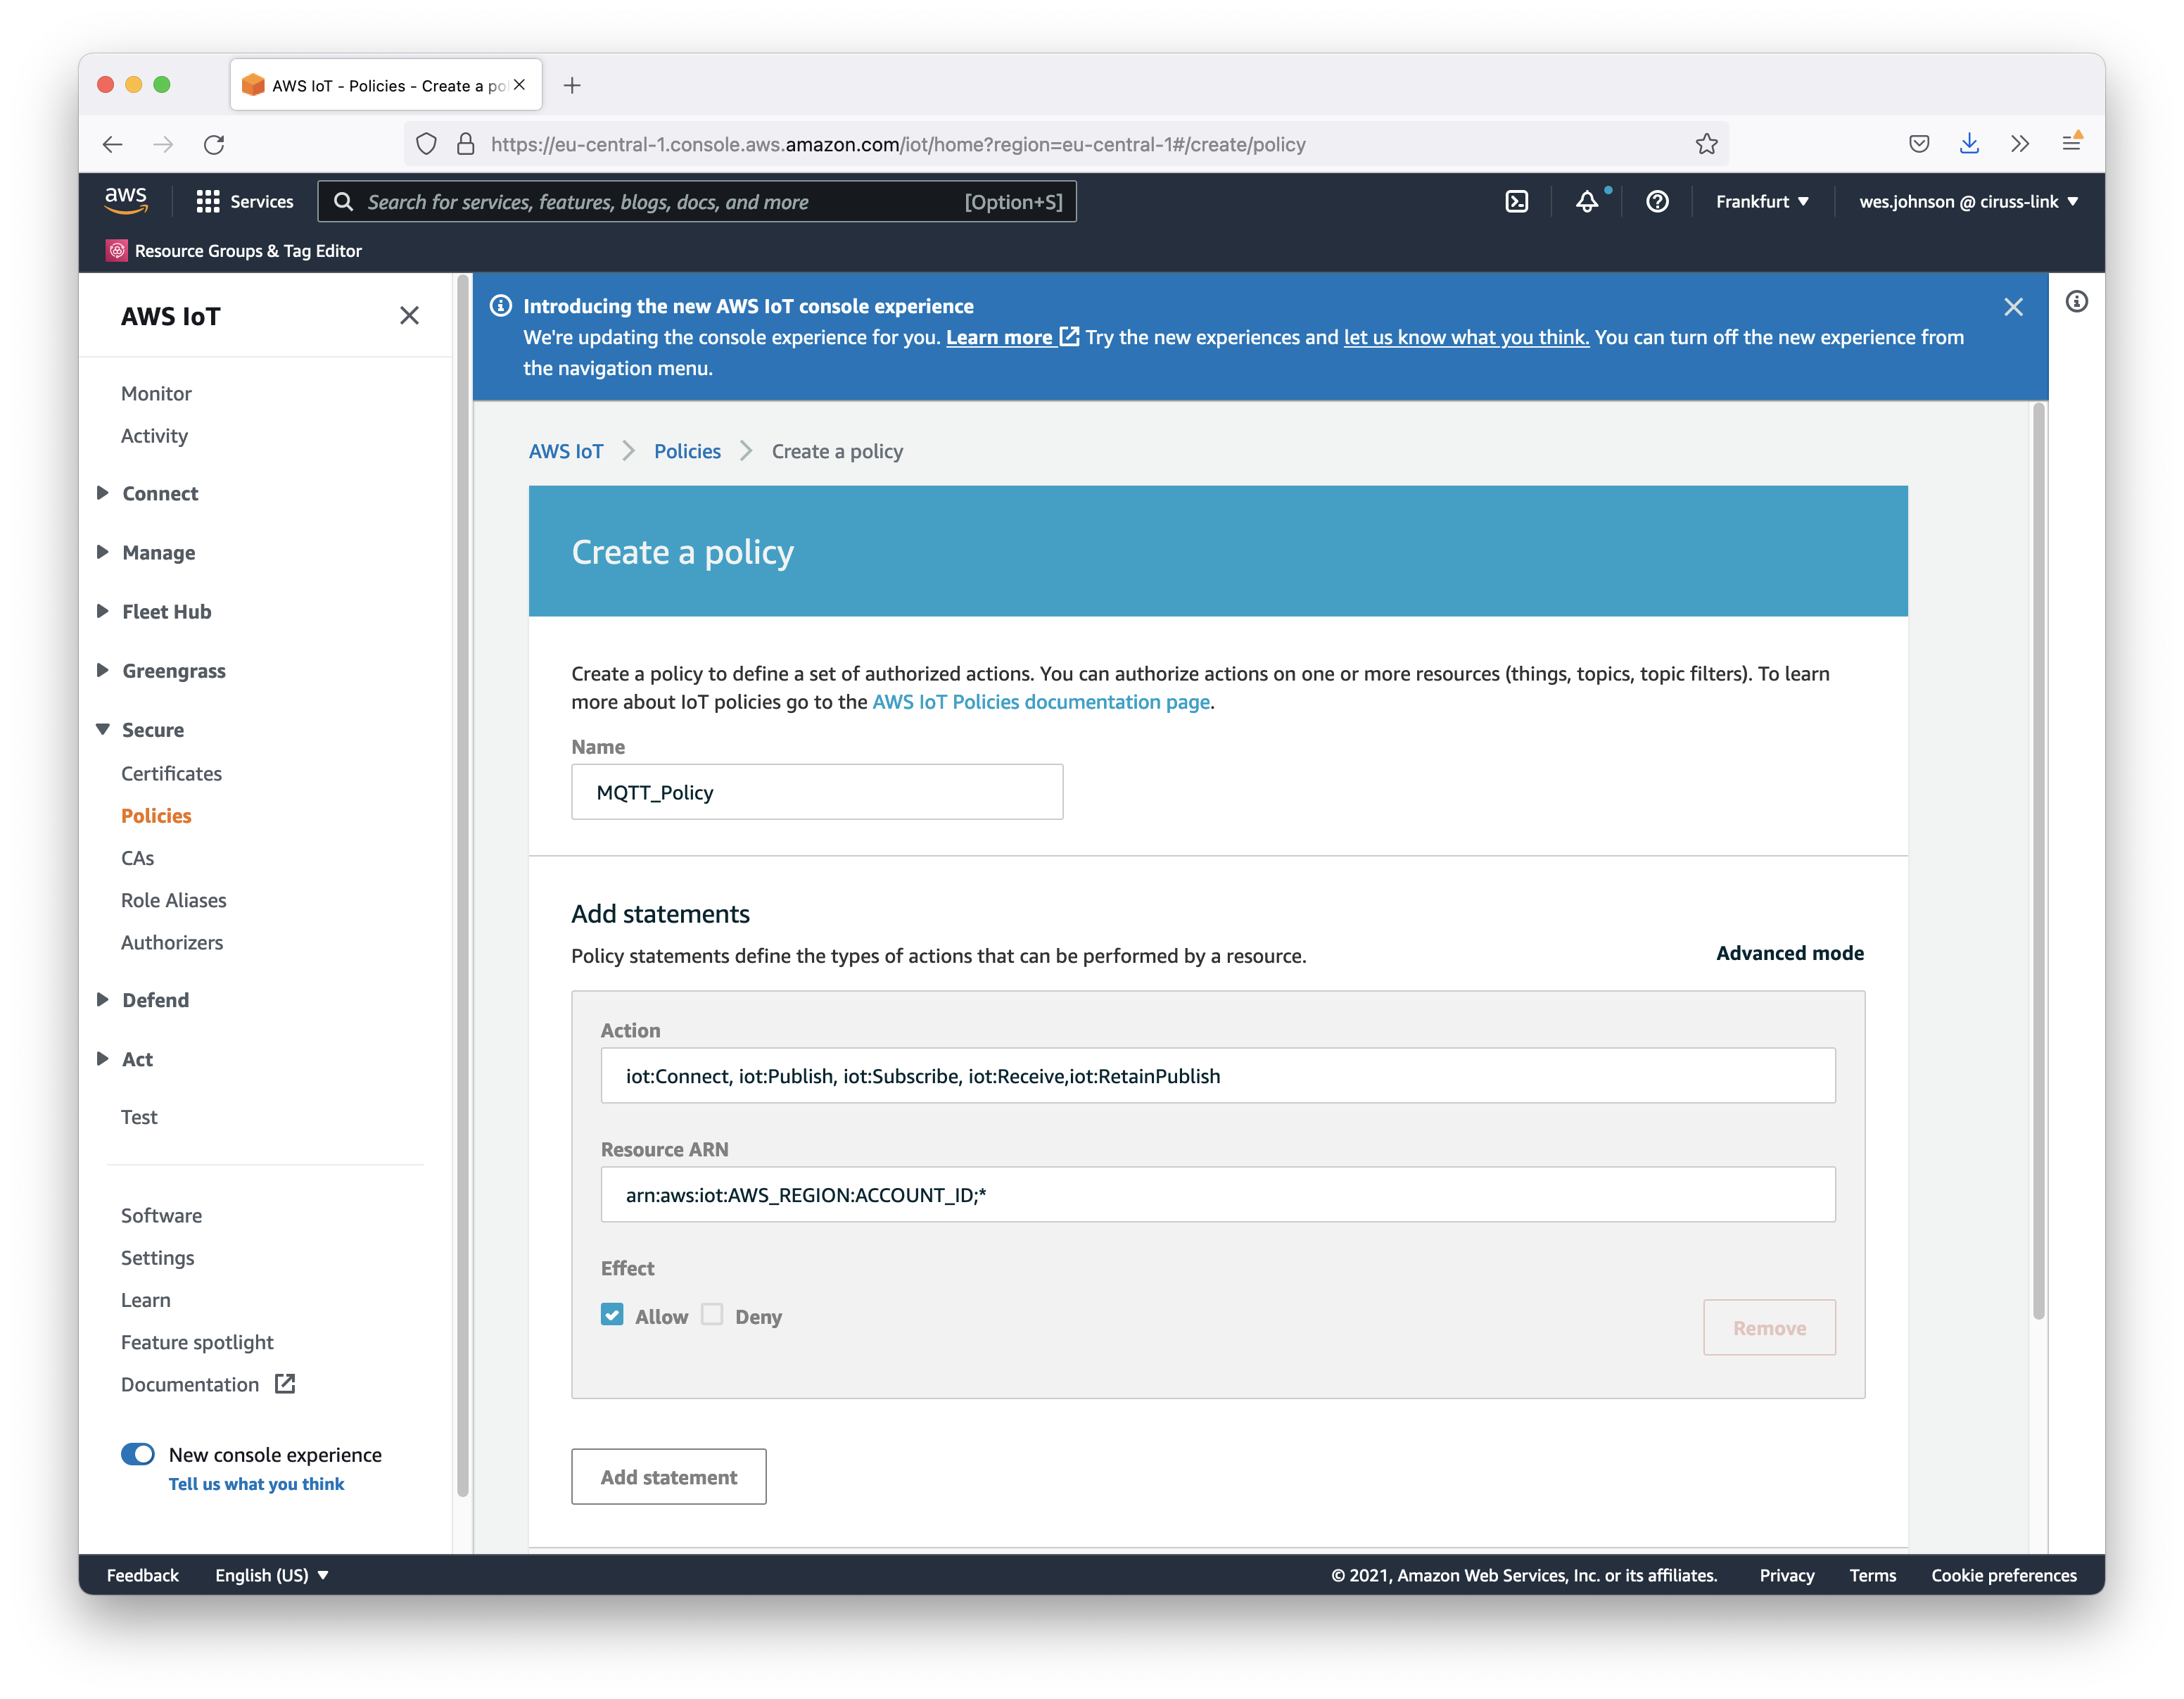Go to Certificates in sidebar
Image resolution: width=2184 pixels, height=1699 pixels.
coord(171,774)
